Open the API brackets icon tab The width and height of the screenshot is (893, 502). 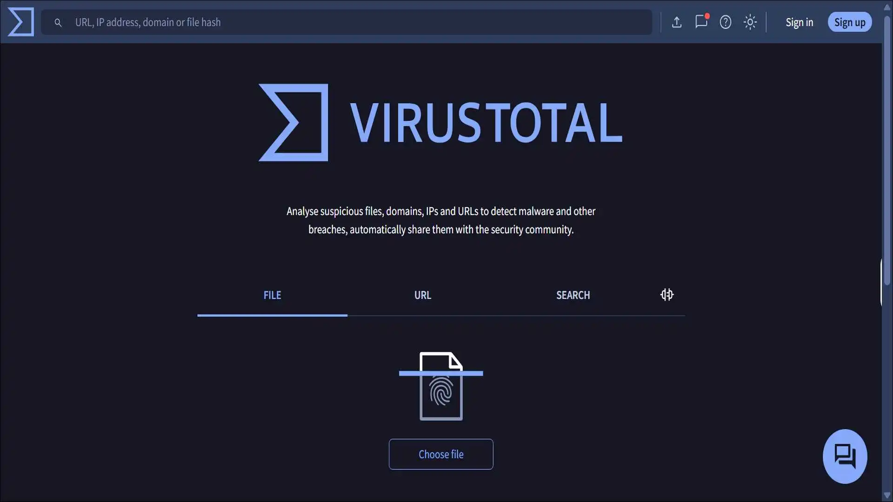[x=667, y=295]
